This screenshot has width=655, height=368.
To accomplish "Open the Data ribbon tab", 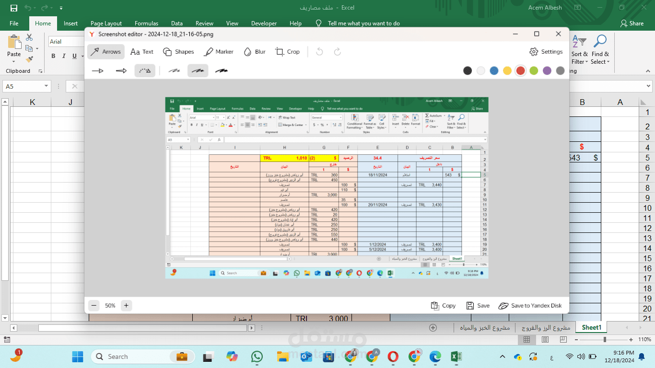I will point(177,23).
